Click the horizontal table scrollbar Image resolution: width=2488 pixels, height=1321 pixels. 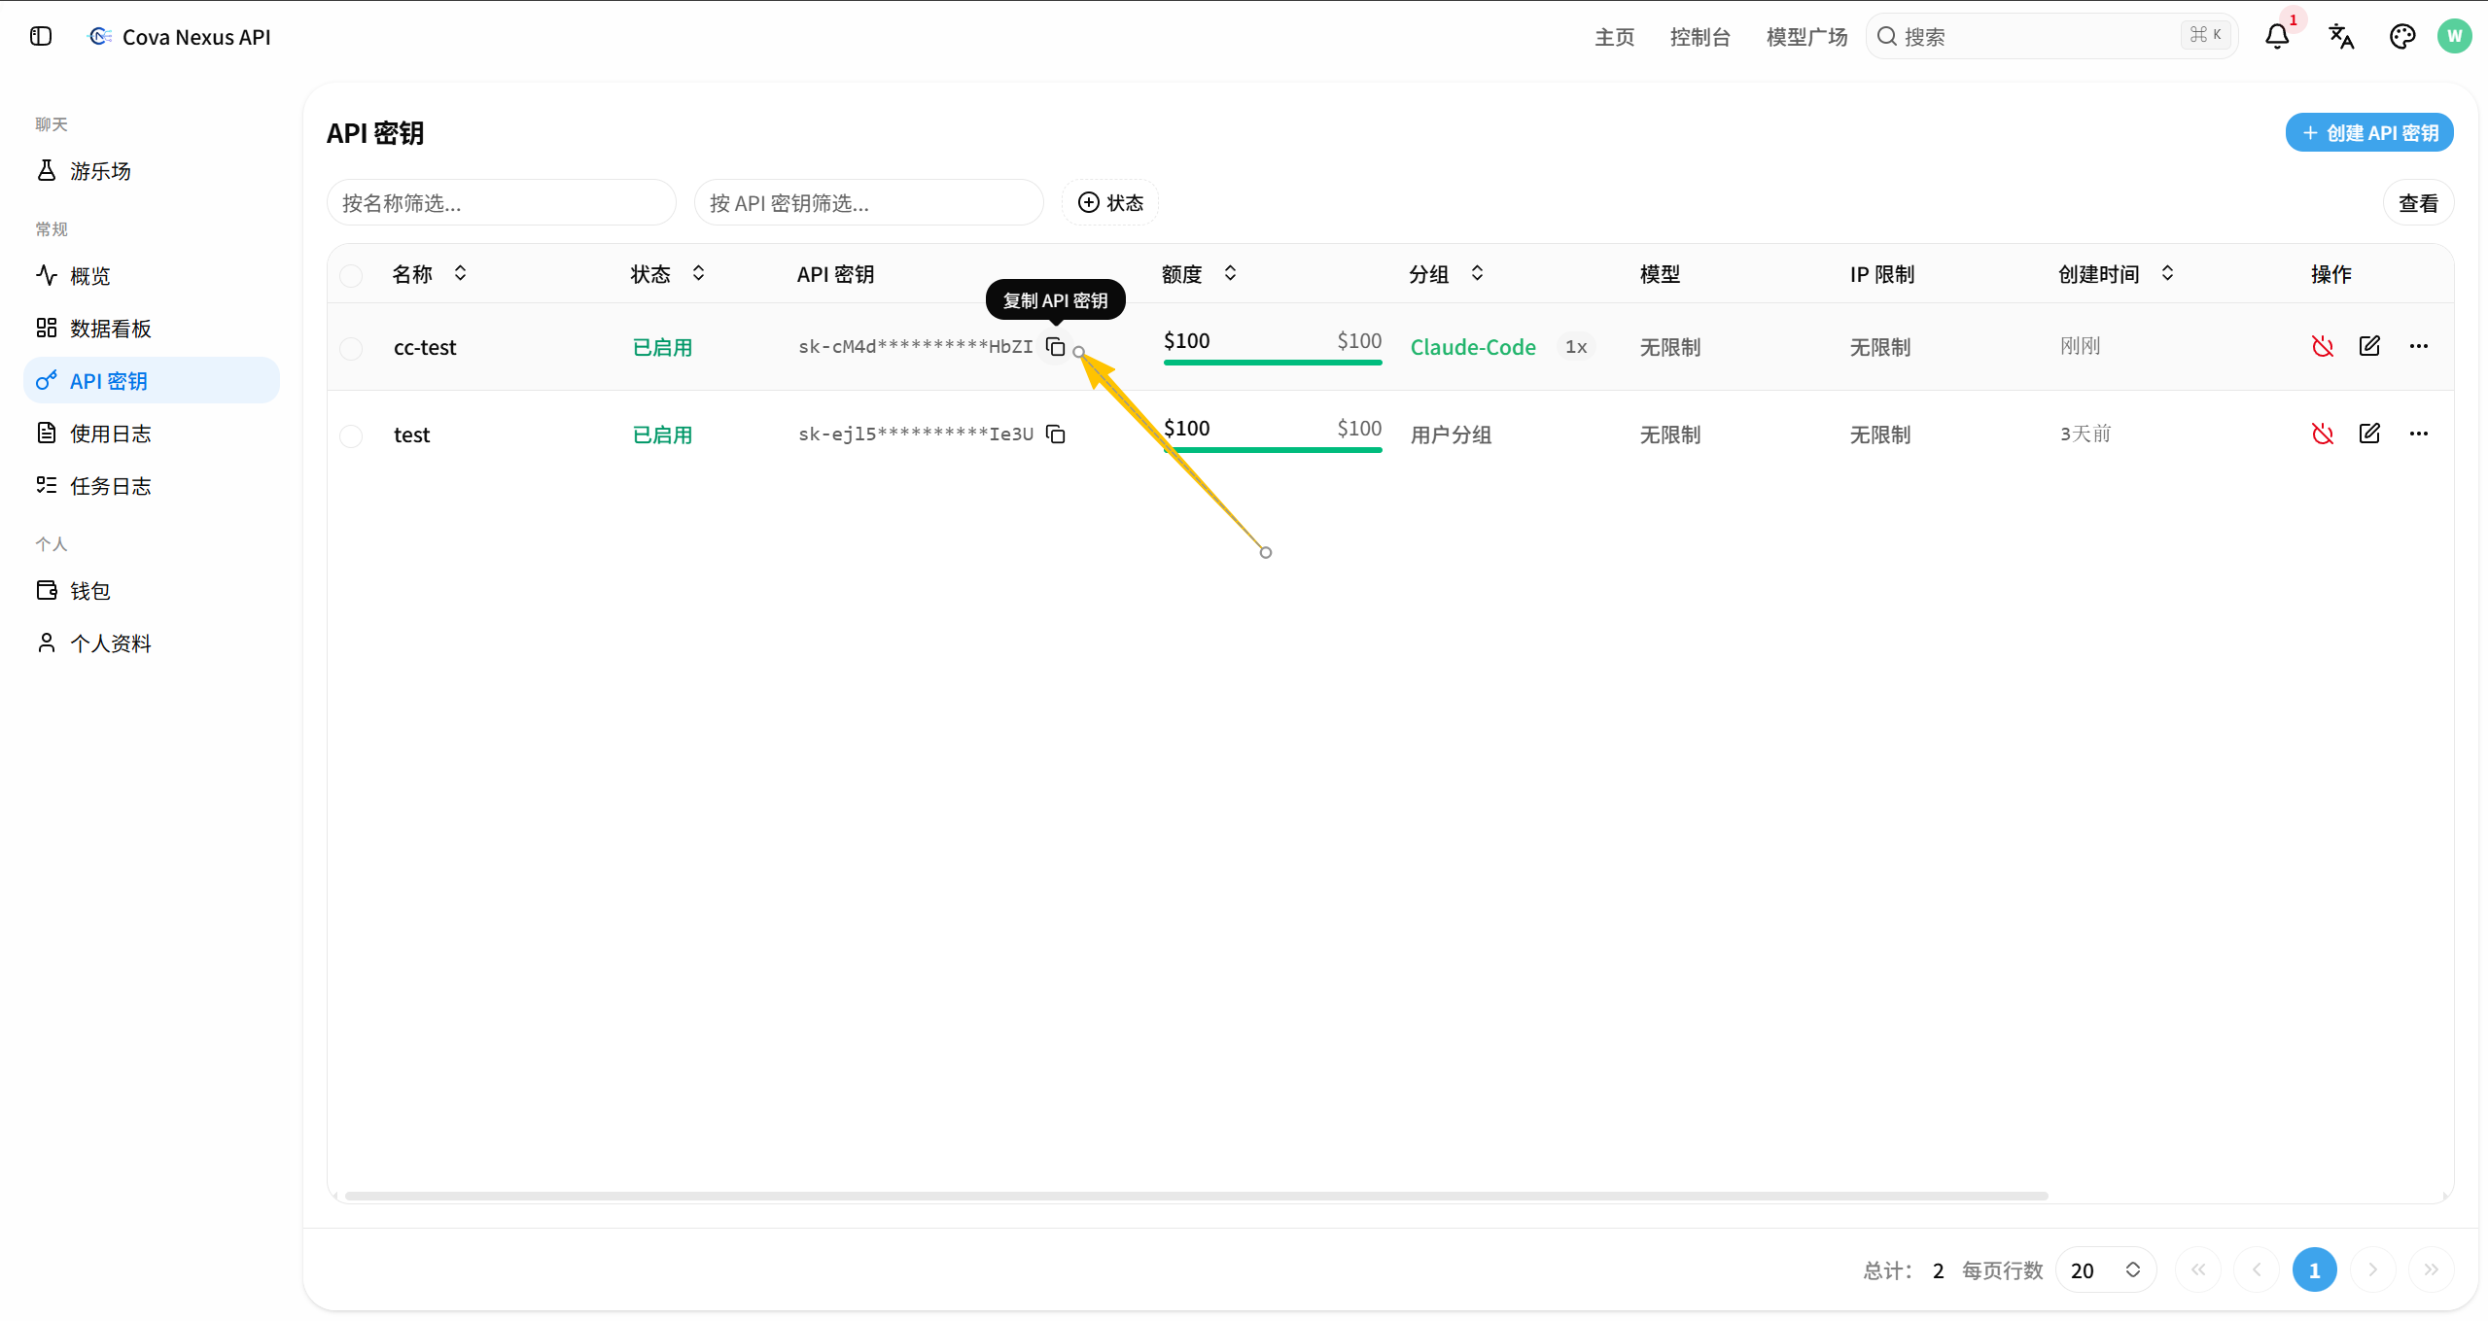click(1196, 1196)
